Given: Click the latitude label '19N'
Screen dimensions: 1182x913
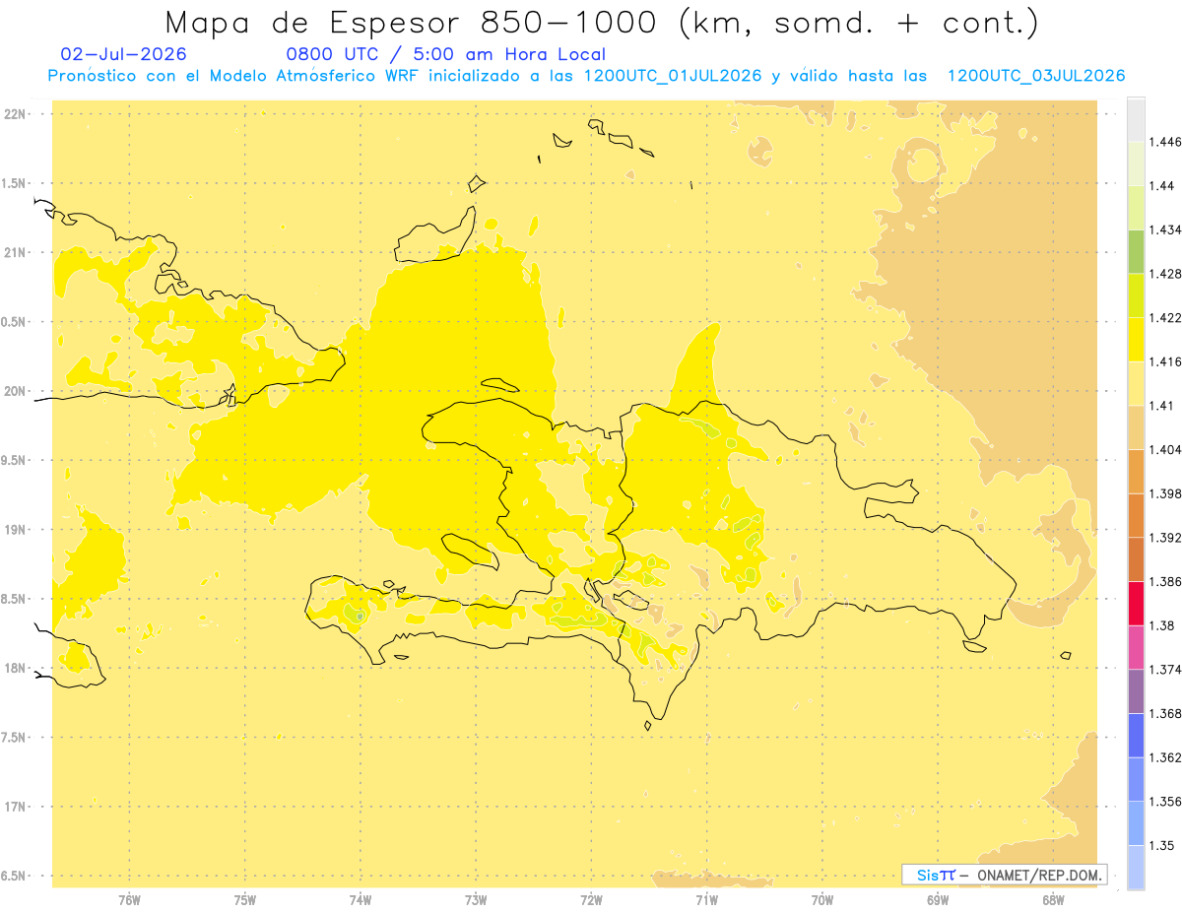Looking at the screenshot, I should pos(16,529).
